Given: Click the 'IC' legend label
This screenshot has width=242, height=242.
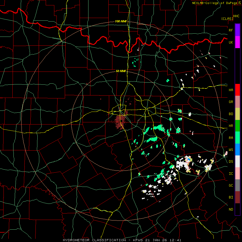Looking at the screenshot, I should point(231,174).
